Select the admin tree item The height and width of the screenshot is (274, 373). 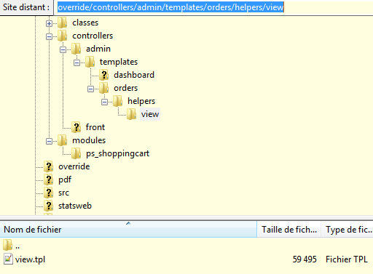(x=98, y=49)
